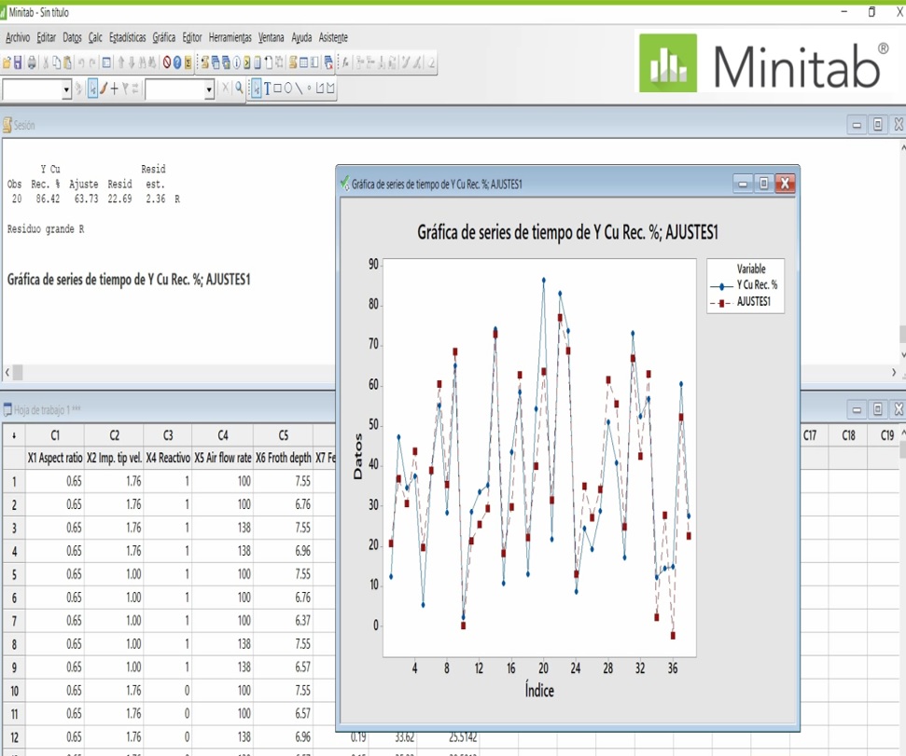
Task: Open the Editar menu
Action: coord(47,37)
